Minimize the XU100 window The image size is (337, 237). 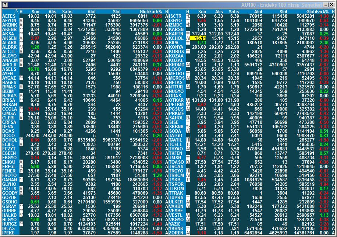coord(326,5)
